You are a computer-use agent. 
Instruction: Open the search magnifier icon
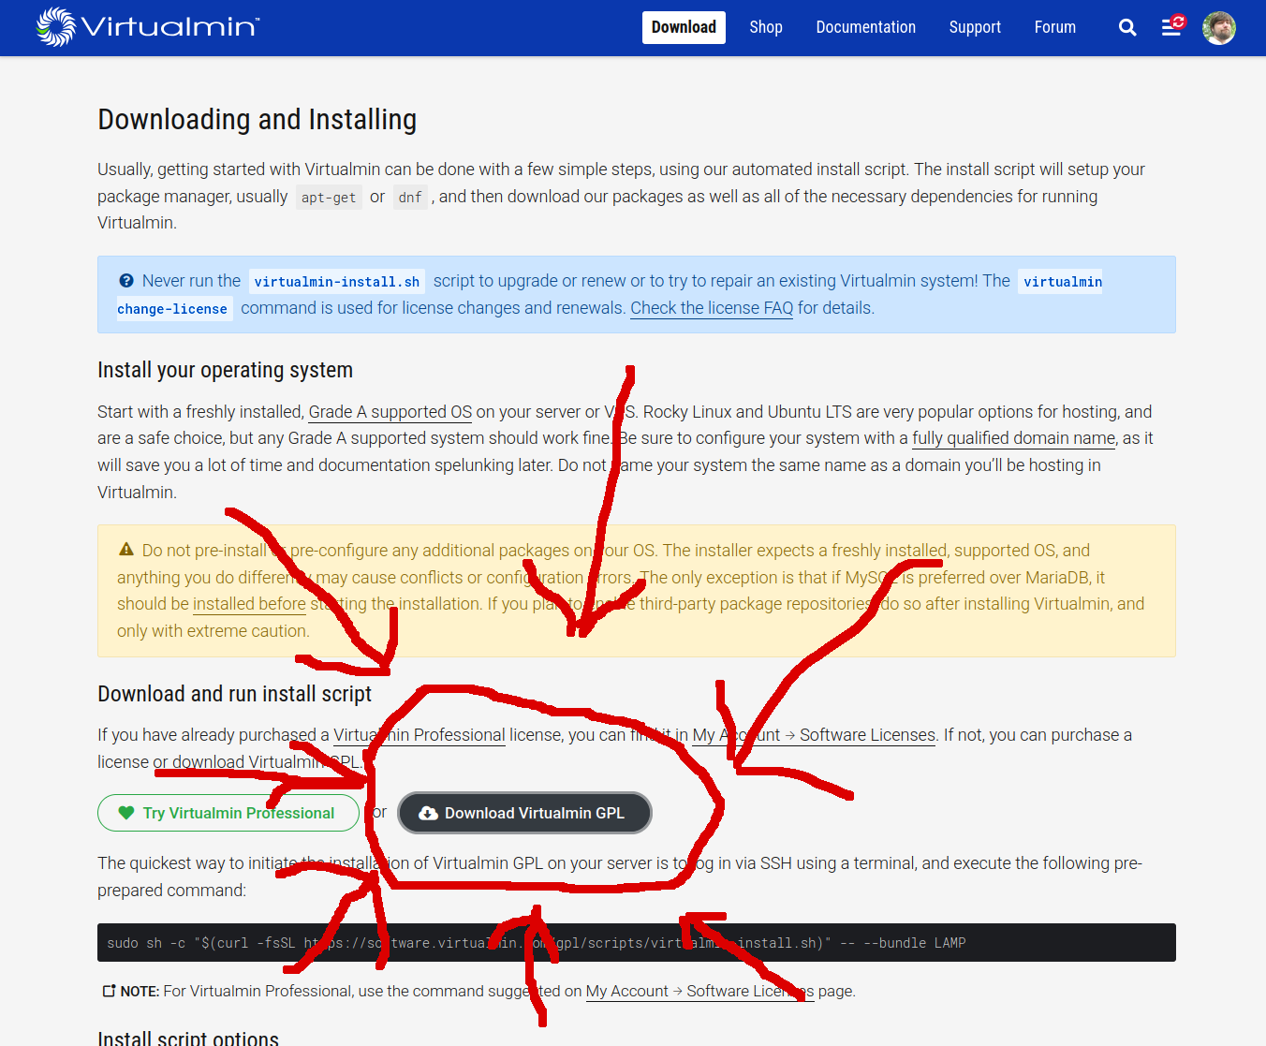coord(1127,28)
